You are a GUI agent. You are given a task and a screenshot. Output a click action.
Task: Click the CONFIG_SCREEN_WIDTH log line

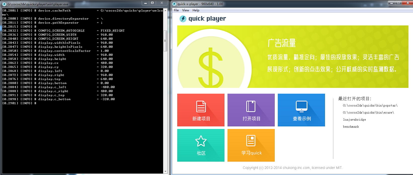point(58,35)
